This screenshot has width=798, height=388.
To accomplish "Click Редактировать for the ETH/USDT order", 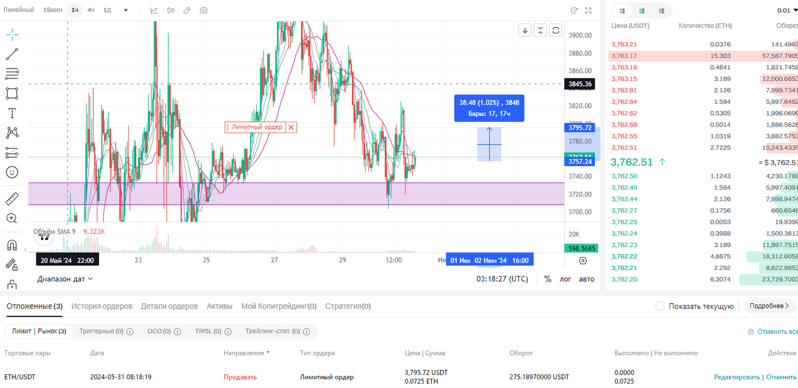I will click(737, 377).
